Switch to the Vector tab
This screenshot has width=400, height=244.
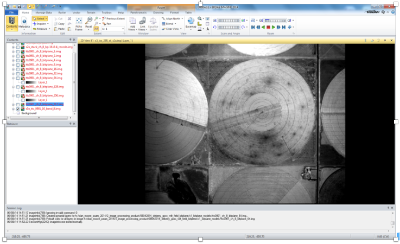(x=77, y=12)
